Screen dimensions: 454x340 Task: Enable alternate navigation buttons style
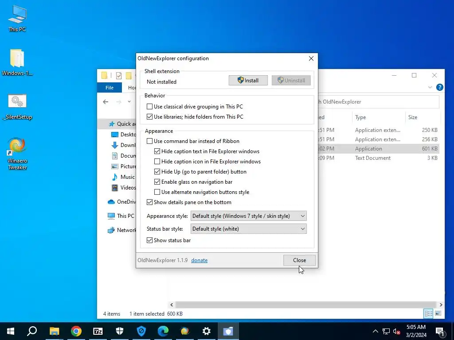coord(157,192)
